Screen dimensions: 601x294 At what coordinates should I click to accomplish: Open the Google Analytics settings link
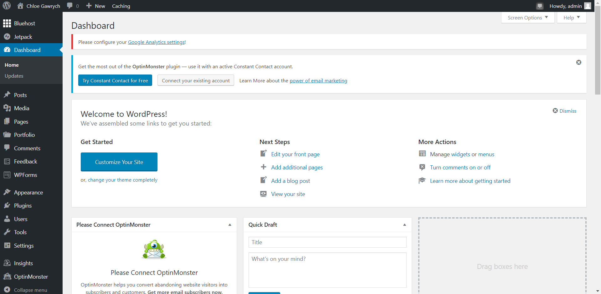(x=156, y=42)
